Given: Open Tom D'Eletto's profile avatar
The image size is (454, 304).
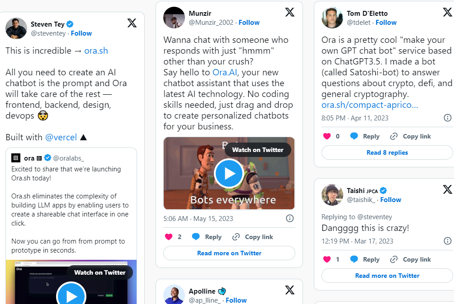Looking at the screenshot, I should tap(332, 18).
